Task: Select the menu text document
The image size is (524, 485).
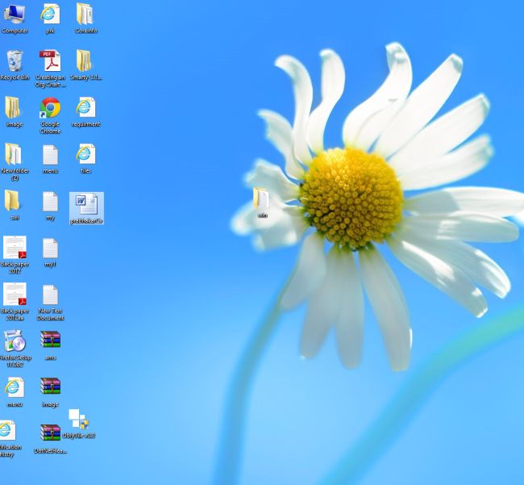Action: click(50, 159)
